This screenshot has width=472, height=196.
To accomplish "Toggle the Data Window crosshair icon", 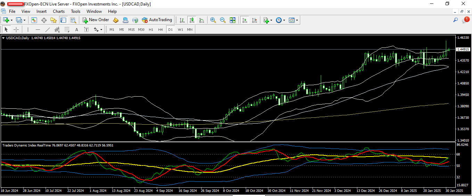I will click(x=44, y=20).
